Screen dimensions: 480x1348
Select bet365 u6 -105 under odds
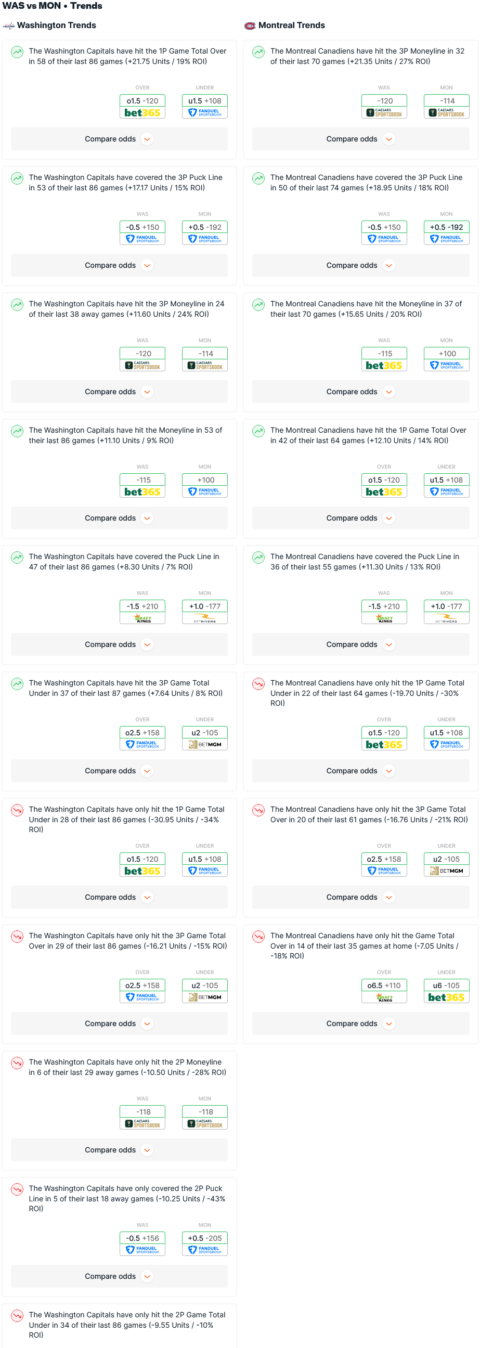(x=446, y=991)
